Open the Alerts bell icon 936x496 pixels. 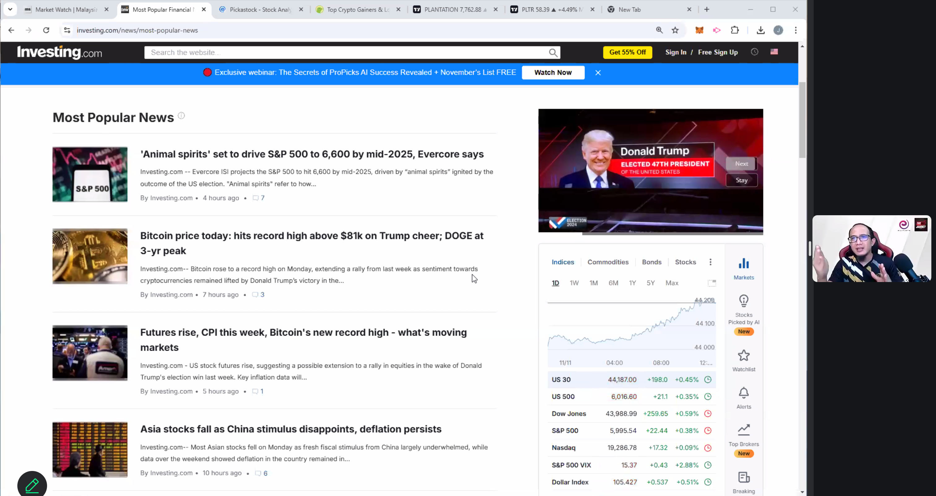click(743, 393)
